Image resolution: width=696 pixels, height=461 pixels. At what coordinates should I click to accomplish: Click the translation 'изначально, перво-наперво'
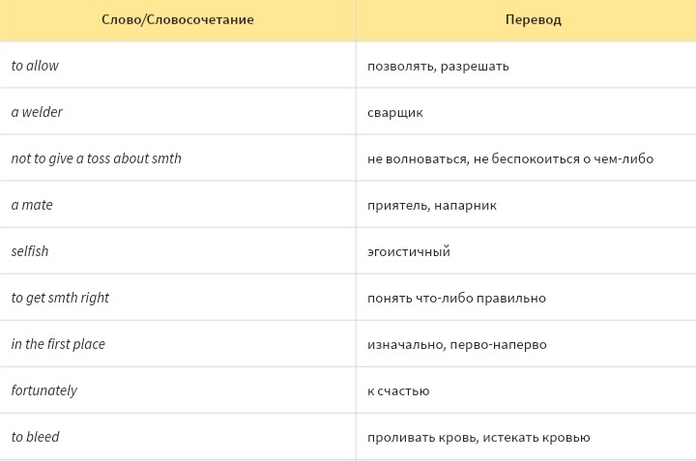[x=457, y=344]
